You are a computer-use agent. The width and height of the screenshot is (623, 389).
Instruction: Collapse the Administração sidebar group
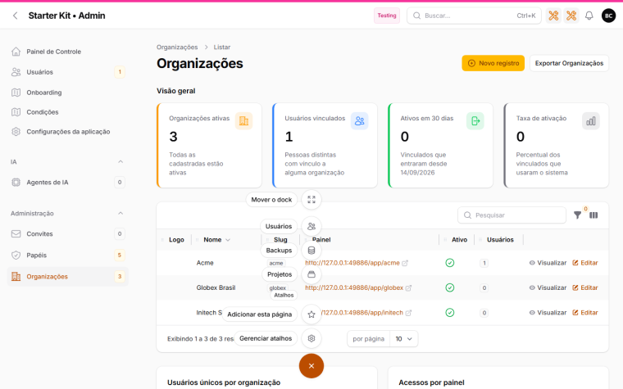121,214
